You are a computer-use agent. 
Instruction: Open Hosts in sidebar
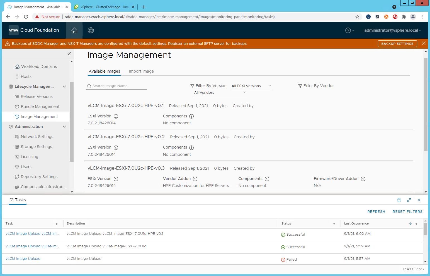point(26,77)
